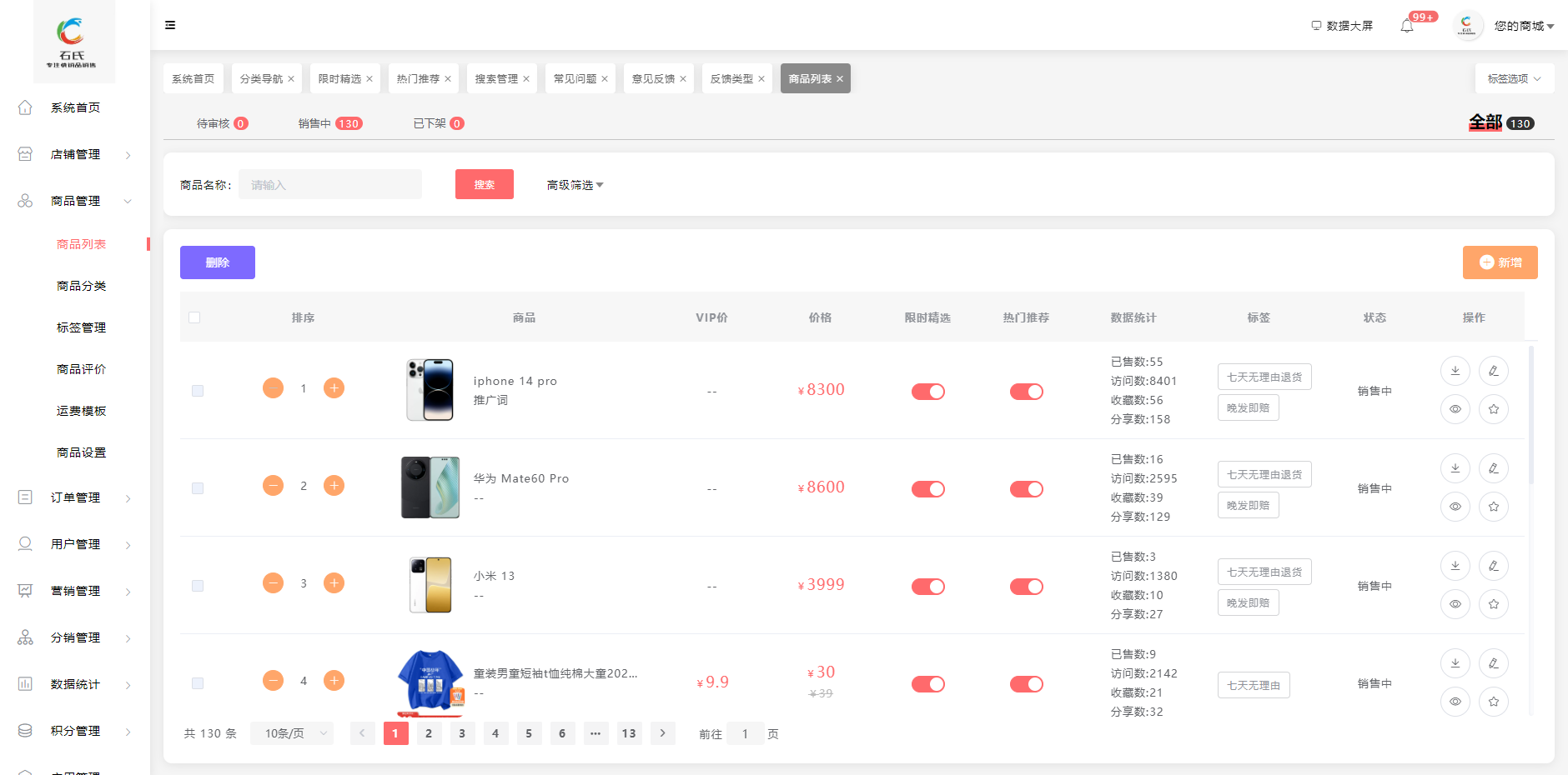
Task: Open 商品分类 in sidebar
Action: 81,286
